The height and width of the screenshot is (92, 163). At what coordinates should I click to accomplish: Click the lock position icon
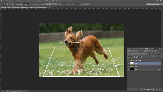tap(139, 57)
